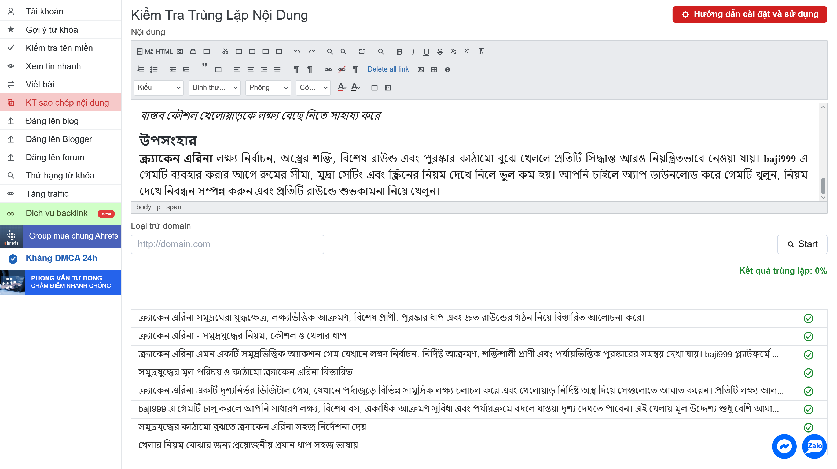Click the Start button

point(802,244)
